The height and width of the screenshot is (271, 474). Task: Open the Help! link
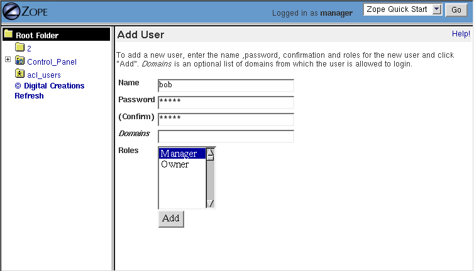point(461,34)
